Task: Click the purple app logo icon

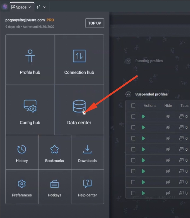Action: [x=5, y=7]
